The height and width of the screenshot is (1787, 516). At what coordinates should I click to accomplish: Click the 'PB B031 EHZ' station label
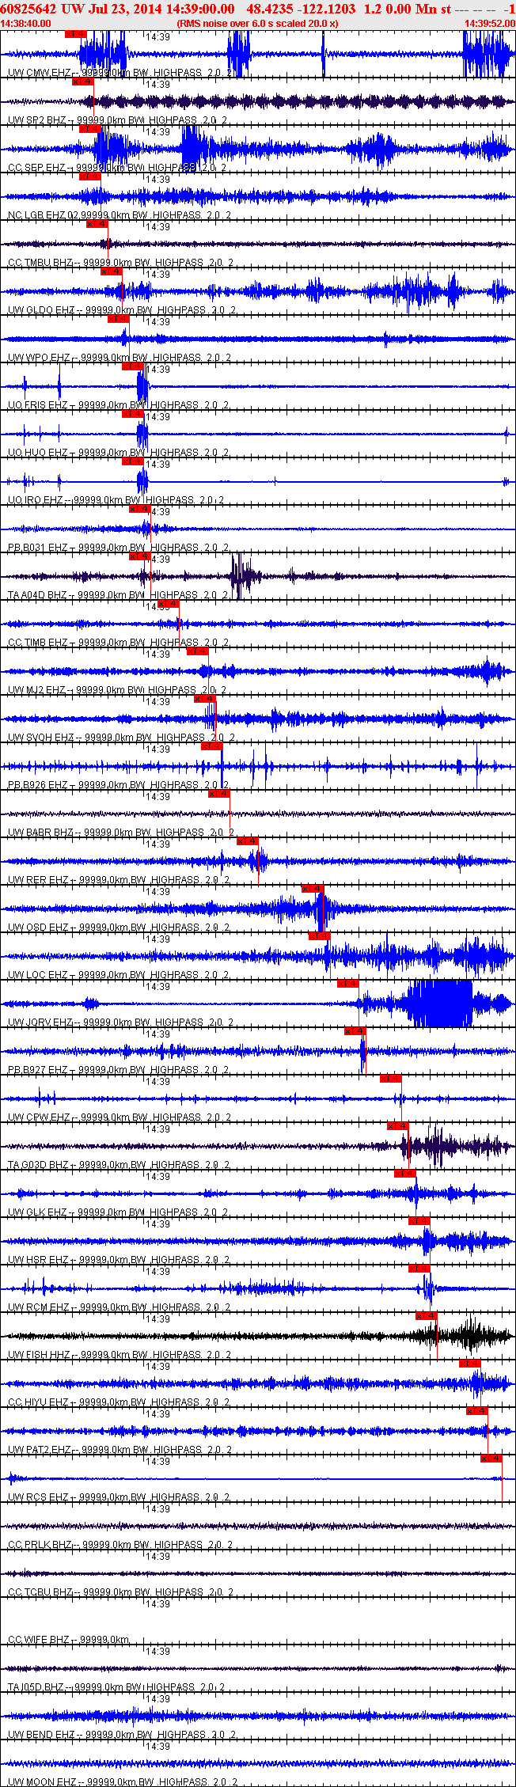tap(38, 548)
